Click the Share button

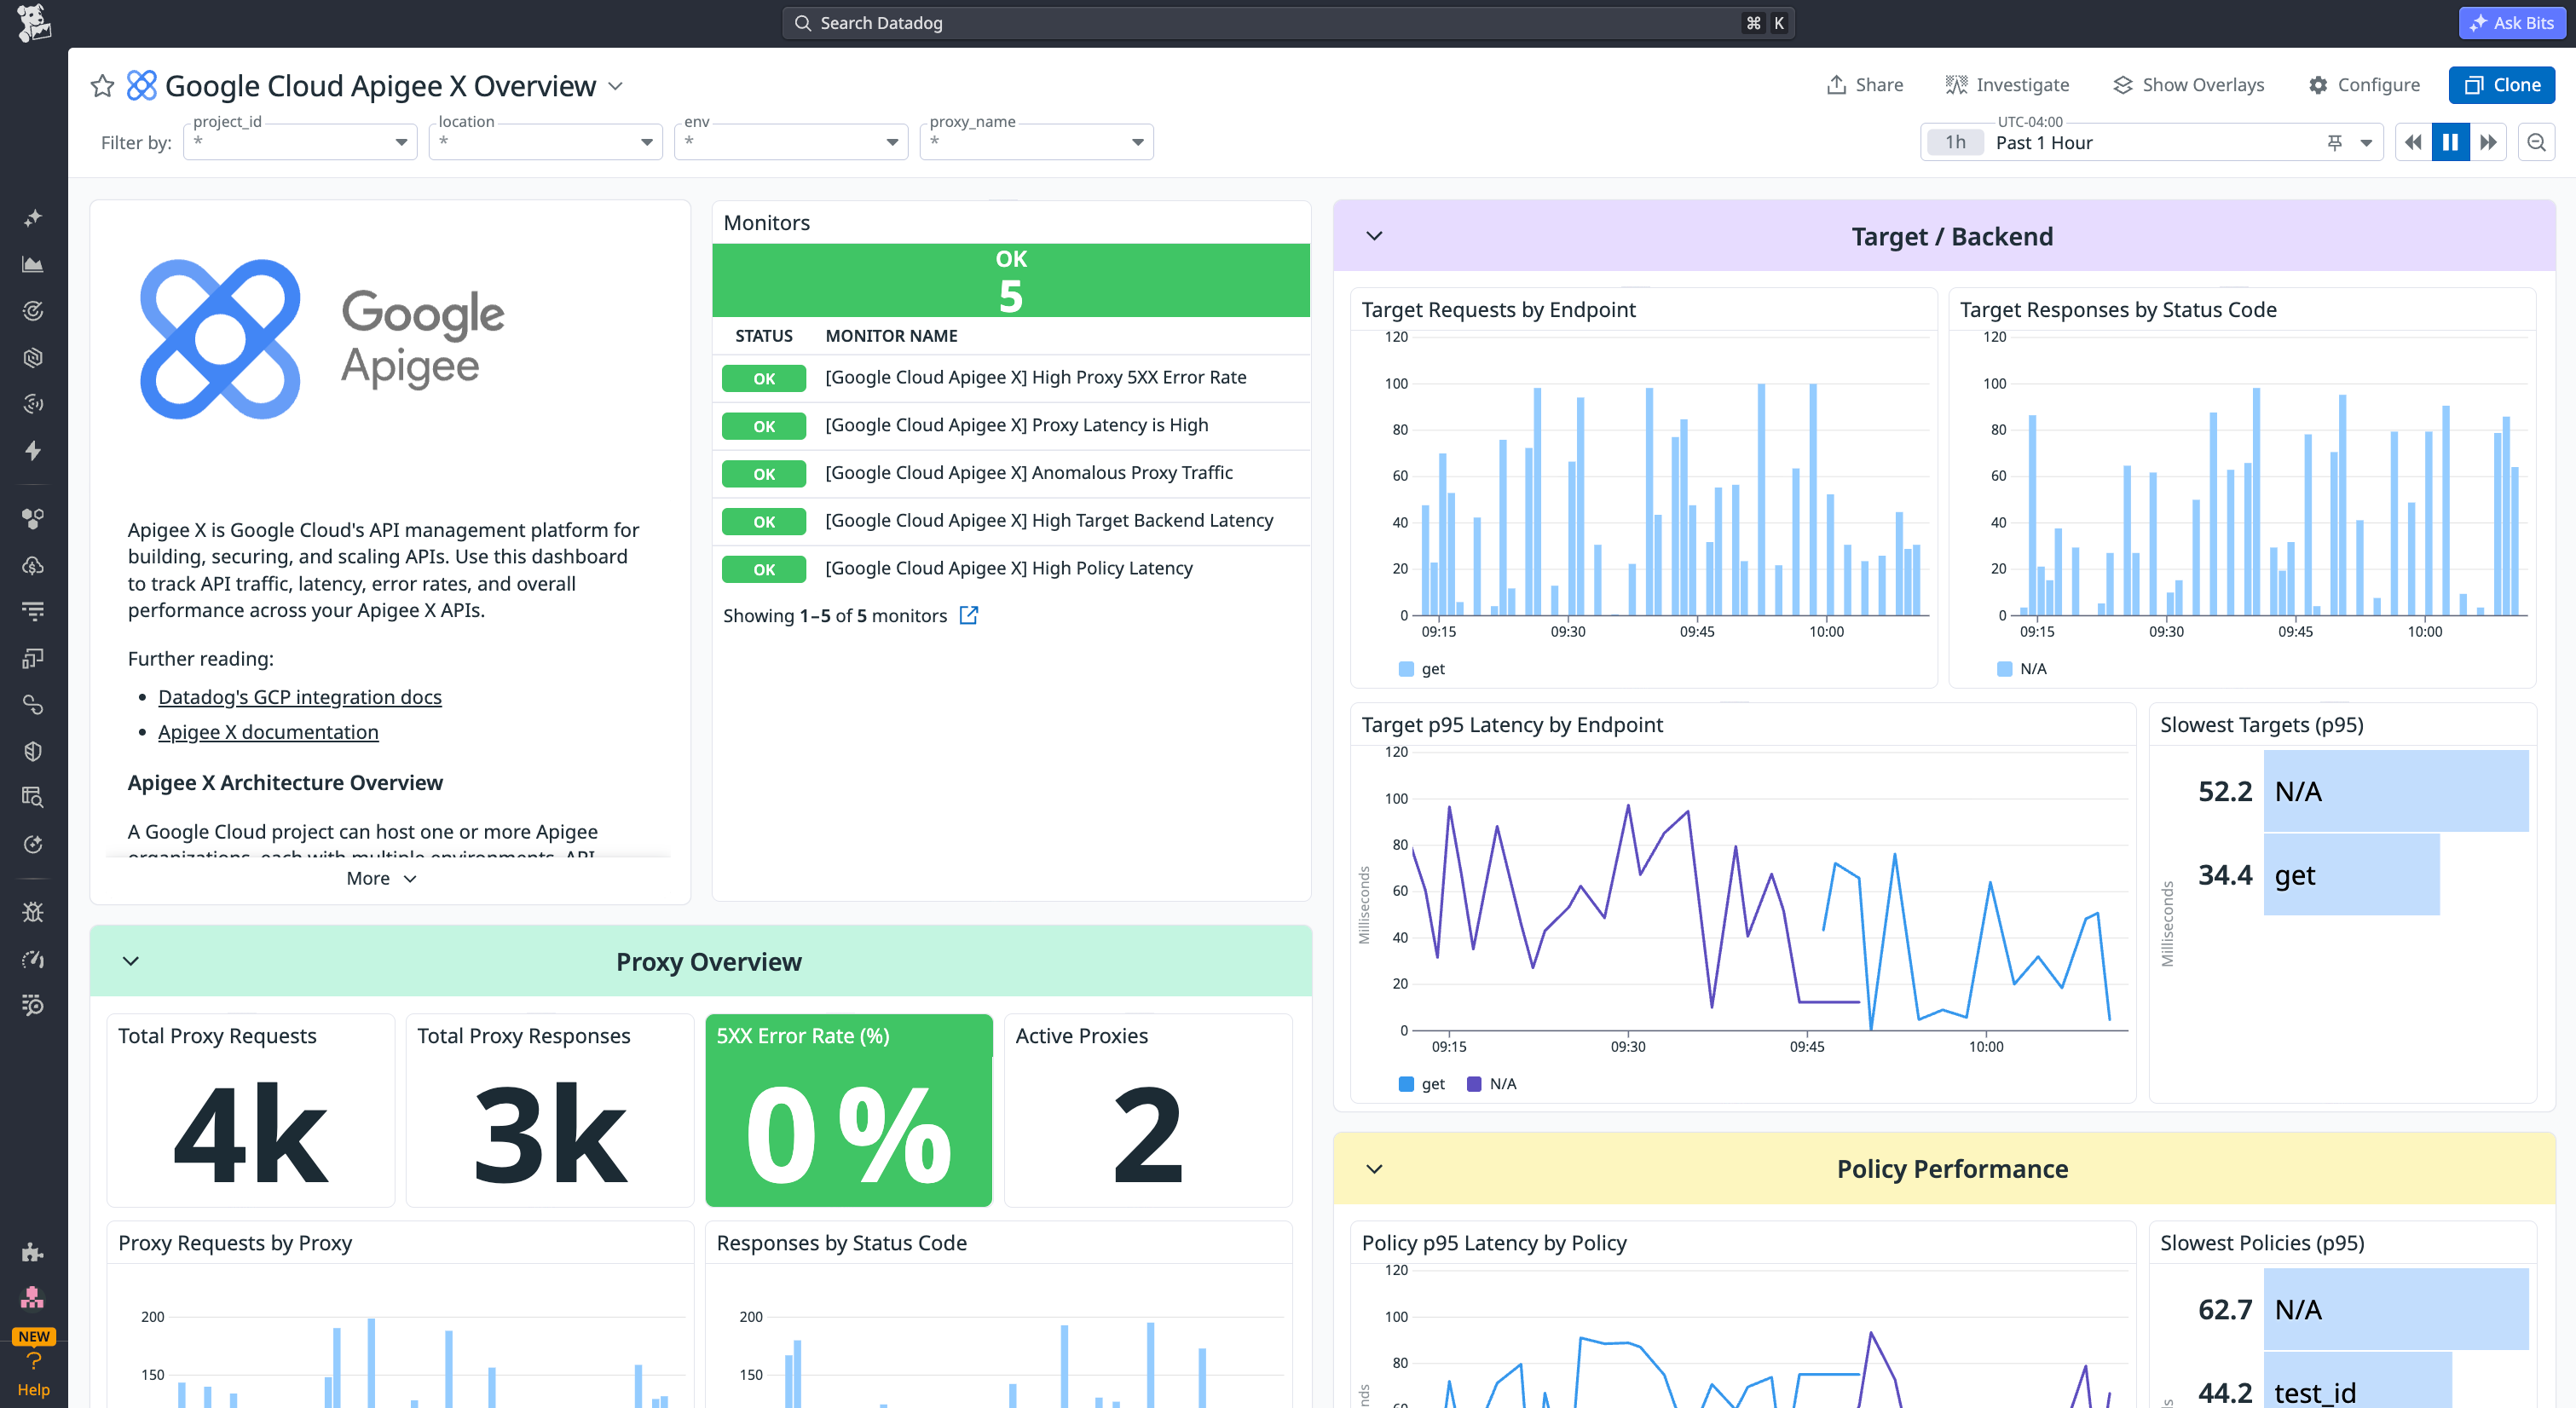click(1865, 85)
